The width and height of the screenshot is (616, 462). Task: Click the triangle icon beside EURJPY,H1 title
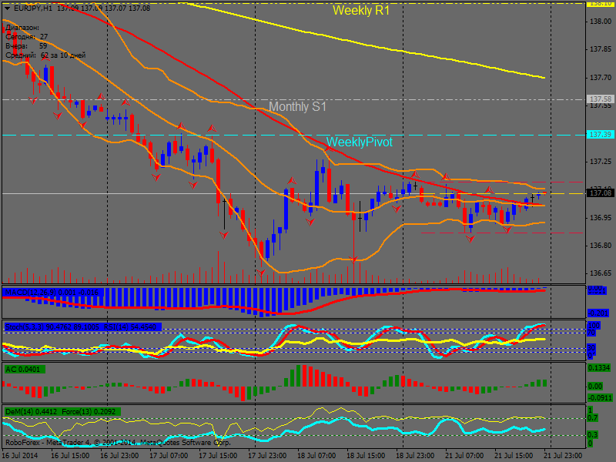tap(7, 7)
